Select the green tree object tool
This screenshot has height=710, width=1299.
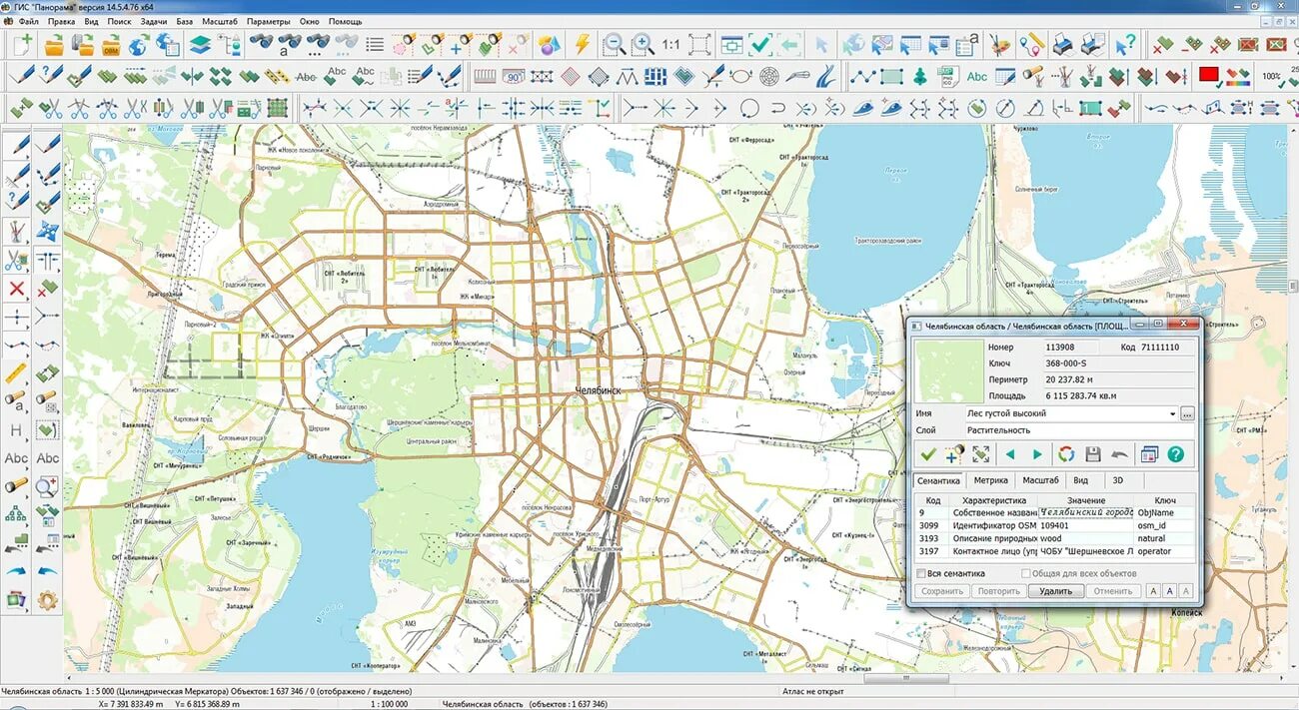click(919, 76)
